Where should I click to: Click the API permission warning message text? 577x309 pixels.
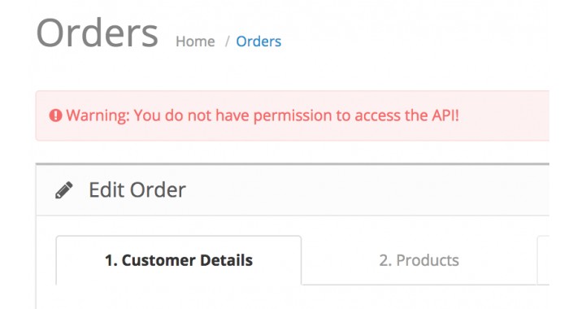click(262, 115)
